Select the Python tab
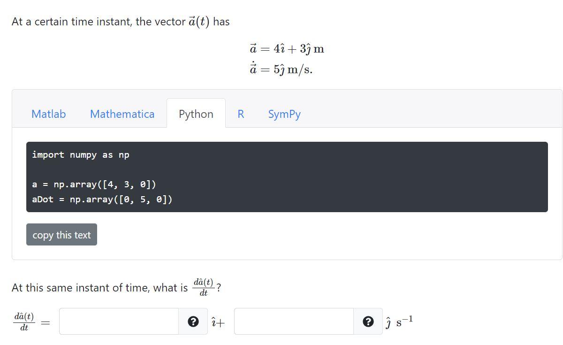The image size is (563, 345). (196, 114)
